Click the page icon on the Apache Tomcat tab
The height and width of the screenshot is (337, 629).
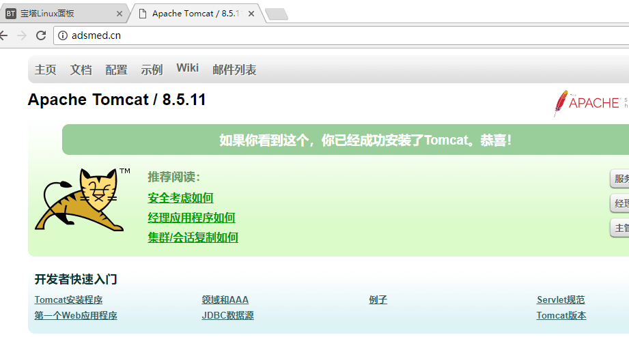[x=143, y=14]
